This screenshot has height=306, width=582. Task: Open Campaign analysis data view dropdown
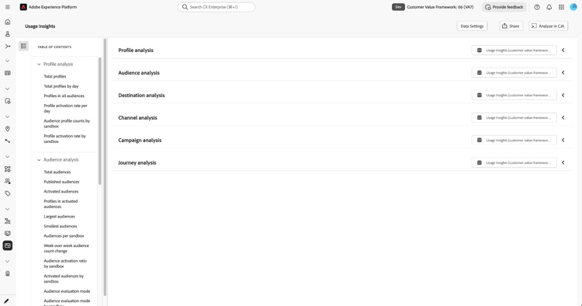514,141
